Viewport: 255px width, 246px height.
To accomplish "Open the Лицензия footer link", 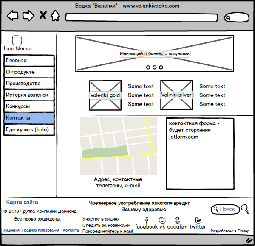I will coord(11,230).
